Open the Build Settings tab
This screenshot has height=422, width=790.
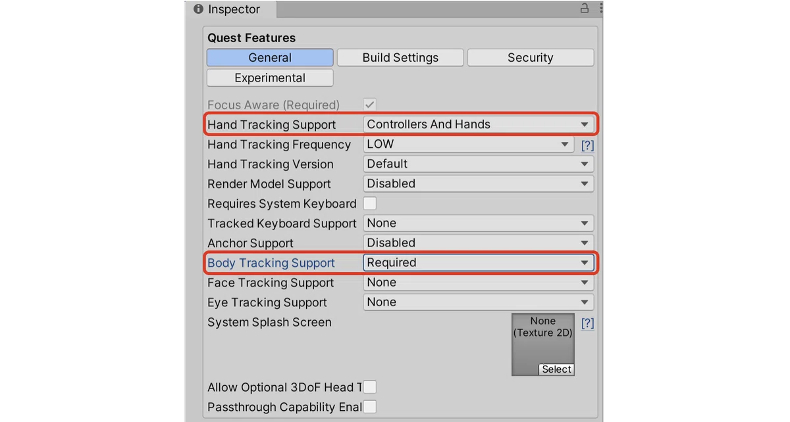pyautogui.click(x=400, y=58)
